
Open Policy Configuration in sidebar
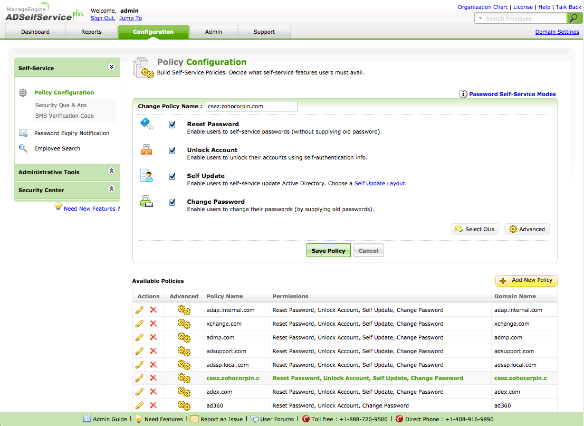pos(64,92)
